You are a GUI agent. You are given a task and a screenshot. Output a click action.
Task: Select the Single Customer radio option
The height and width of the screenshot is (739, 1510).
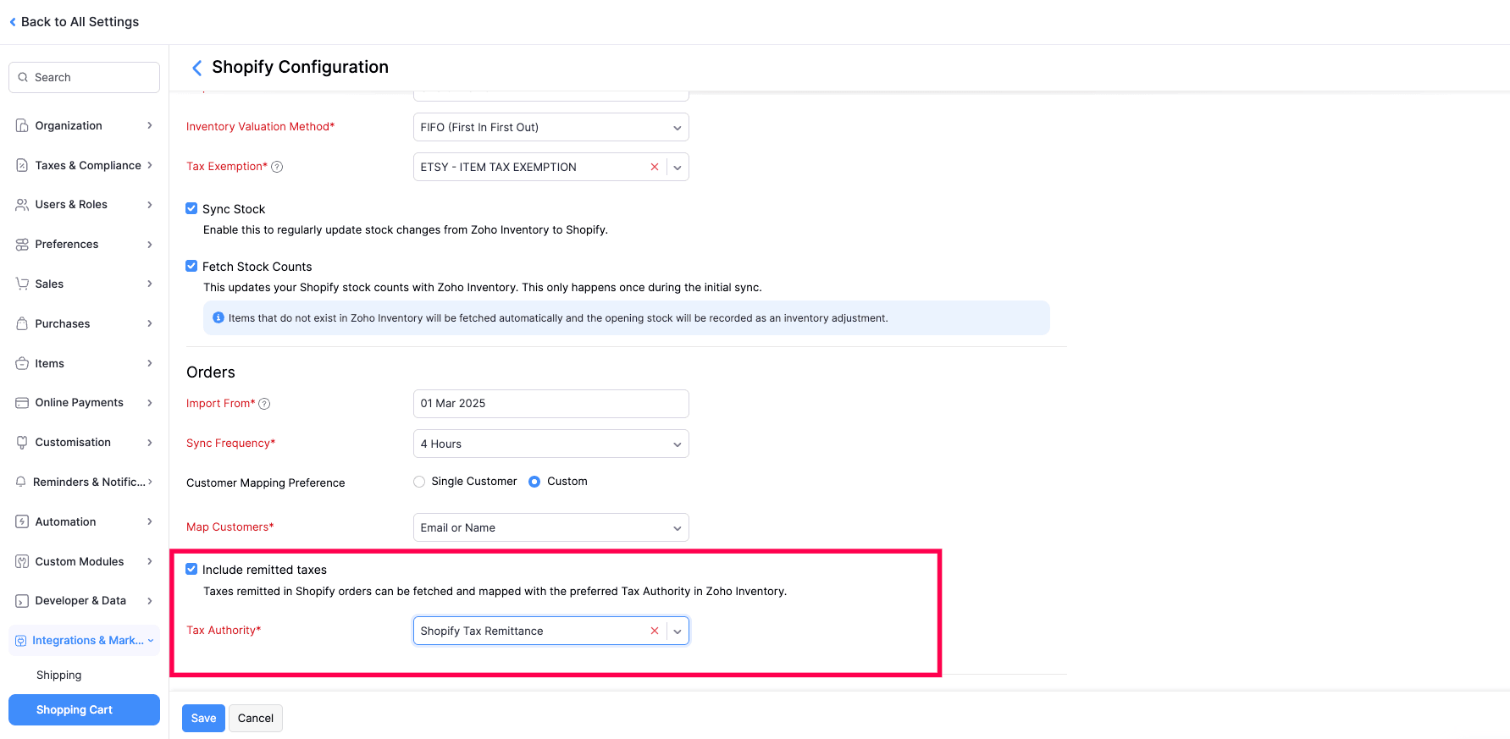pyautogui.click(x=419, y=482)
